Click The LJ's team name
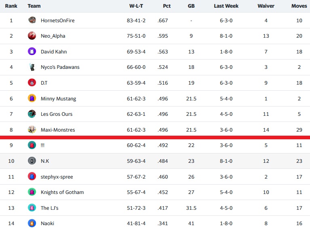This screenshot has height=228, width=310. pos(49,208)
